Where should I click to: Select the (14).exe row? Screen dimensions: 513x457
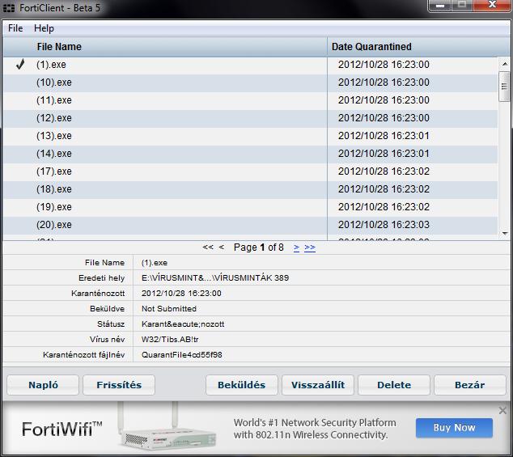(250, 154)
